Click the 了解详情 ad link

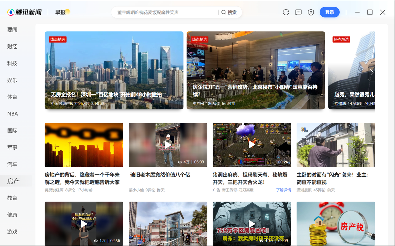click(283, 190)
